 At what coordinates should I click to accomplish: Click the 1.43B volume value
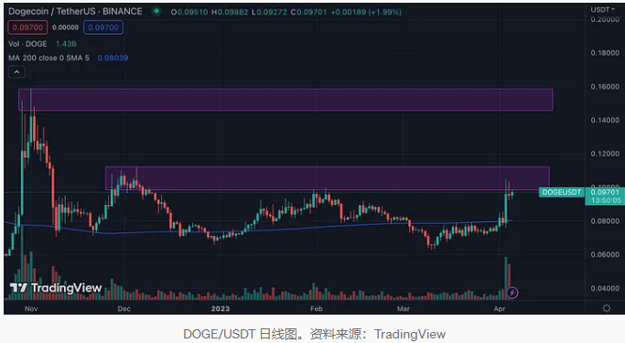[x=66, y=44]
